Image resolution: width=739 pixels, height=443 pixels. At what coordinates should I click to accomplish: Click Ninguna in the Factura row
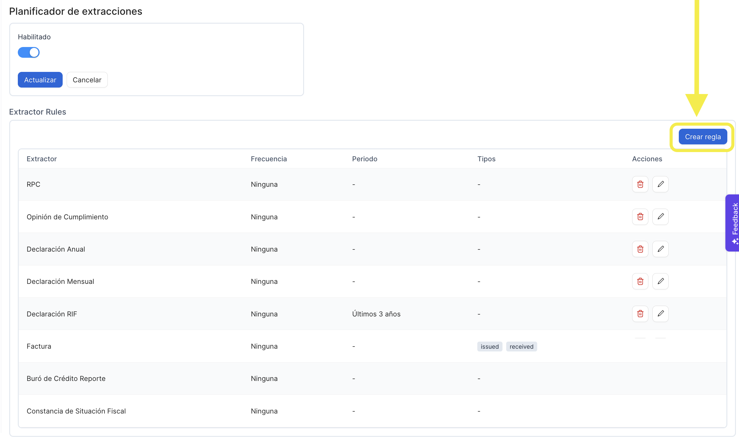pos(264,346)
